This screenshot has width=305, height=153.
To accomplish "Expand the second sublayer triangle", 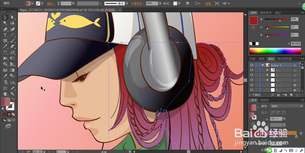I will pyautogui.click(x=267, y=75).
